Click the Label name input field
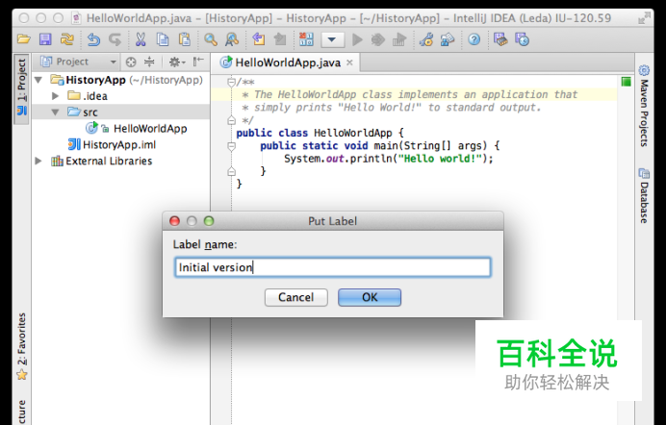This screenshot has width=666, height=425. pyautogui.click(x=333, y=267)
